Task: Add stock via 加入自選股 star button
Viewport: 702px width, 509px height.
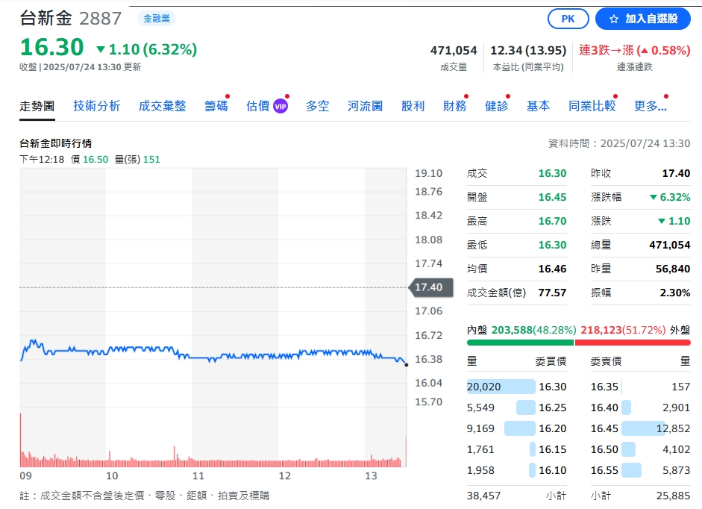Action: pyautogui.click(x=643, y=19)
